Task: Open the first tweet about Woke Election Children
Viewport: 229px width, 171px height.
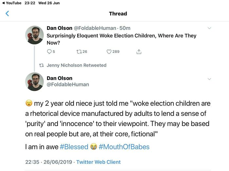Action: pyautogui.click(x=121, y=39)
